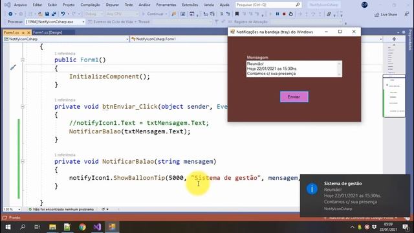This screenshot has width=414, height=233.
Task: Click the bookmark icon in toolbar
Action: [x=237, y=14]
